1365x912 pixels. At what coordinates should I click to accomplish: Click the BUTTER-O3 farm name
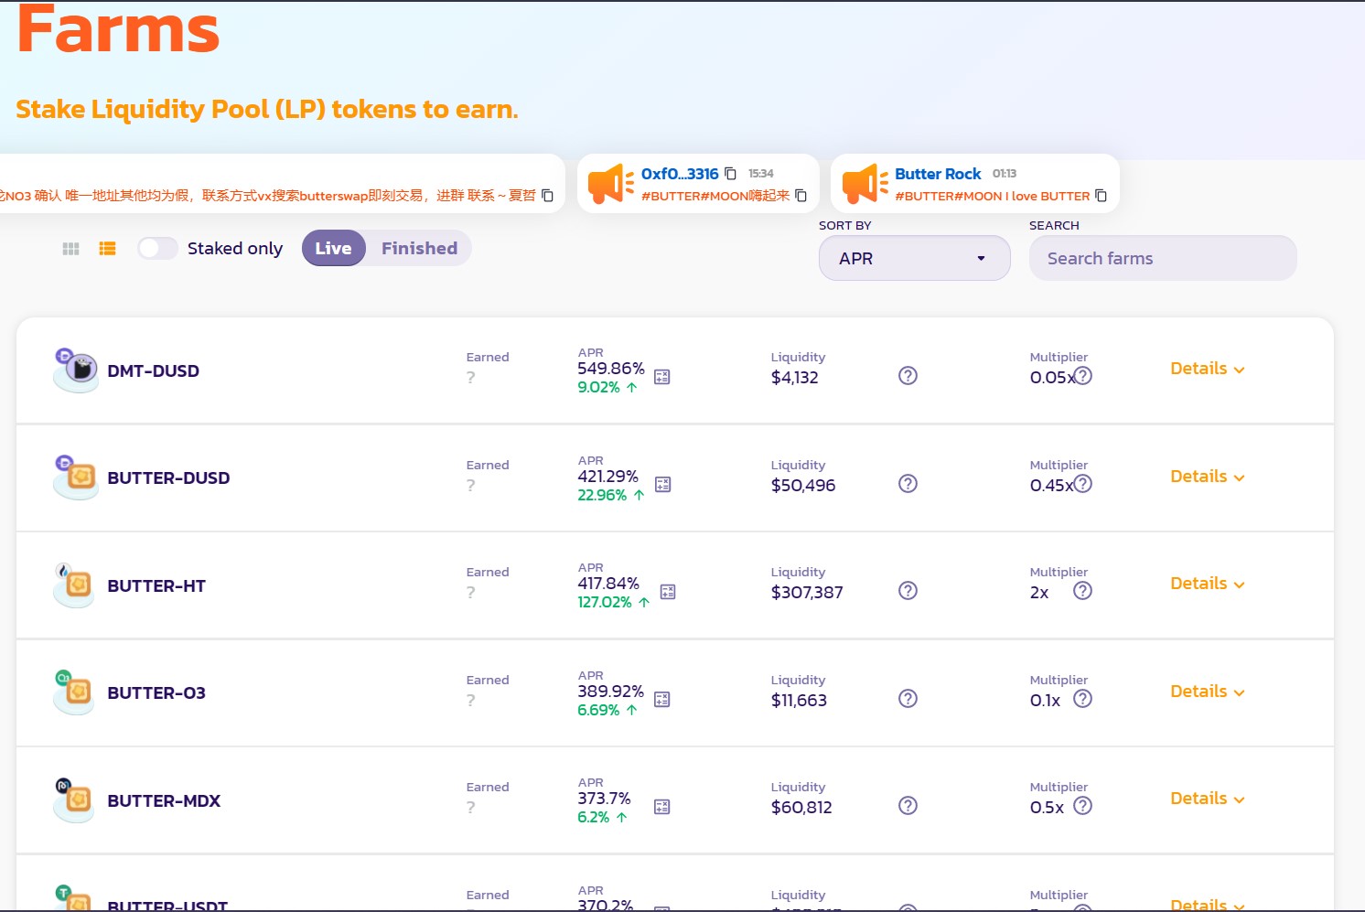[156, 693]
